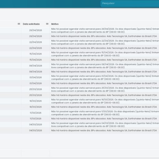Select motivo 'visita semanal para 08/04/2026'
The height and width of the screenshot is (159, 159).
(x=105, y=66)
